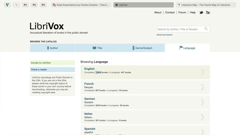
Task: Expand Italian row chevron arrow
Action: [202, 117]
